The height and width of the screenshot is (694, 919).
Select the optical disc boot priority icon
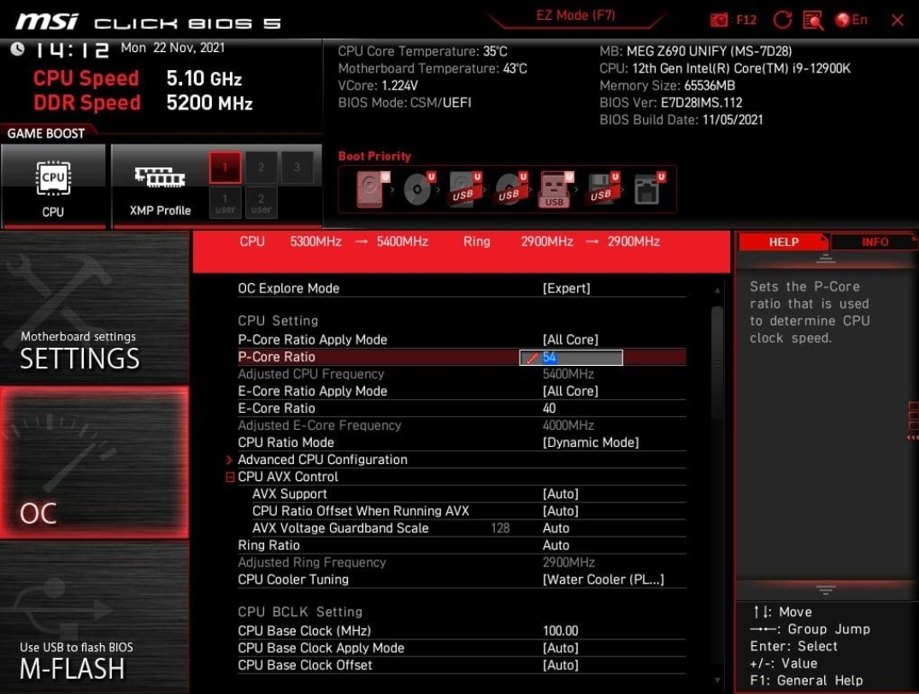[x=419, y=190]
